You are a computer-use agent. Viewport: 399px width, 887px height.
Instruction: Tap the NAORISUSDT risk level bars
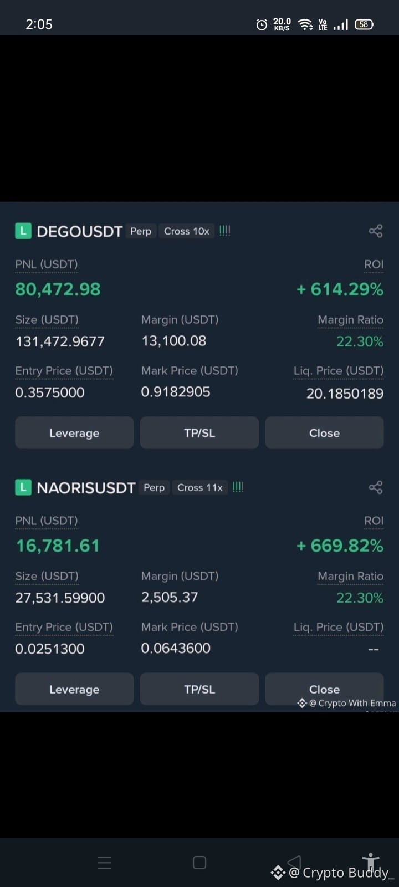click(238, 487)
